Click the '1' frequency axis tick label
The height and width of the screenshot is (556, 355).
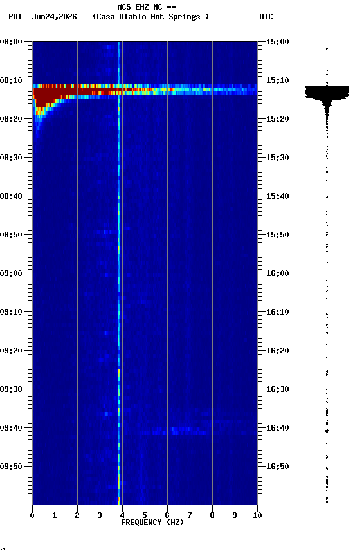55,515
